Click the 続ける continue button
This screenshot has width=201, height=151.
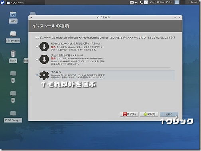click(x=169, y=114)
